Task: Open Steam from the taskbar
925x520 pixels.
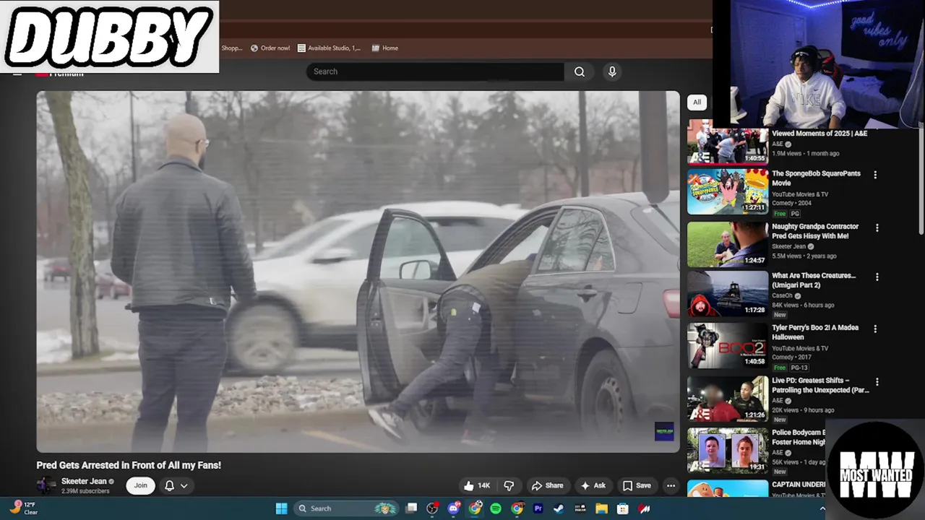Action: [559, 508]
